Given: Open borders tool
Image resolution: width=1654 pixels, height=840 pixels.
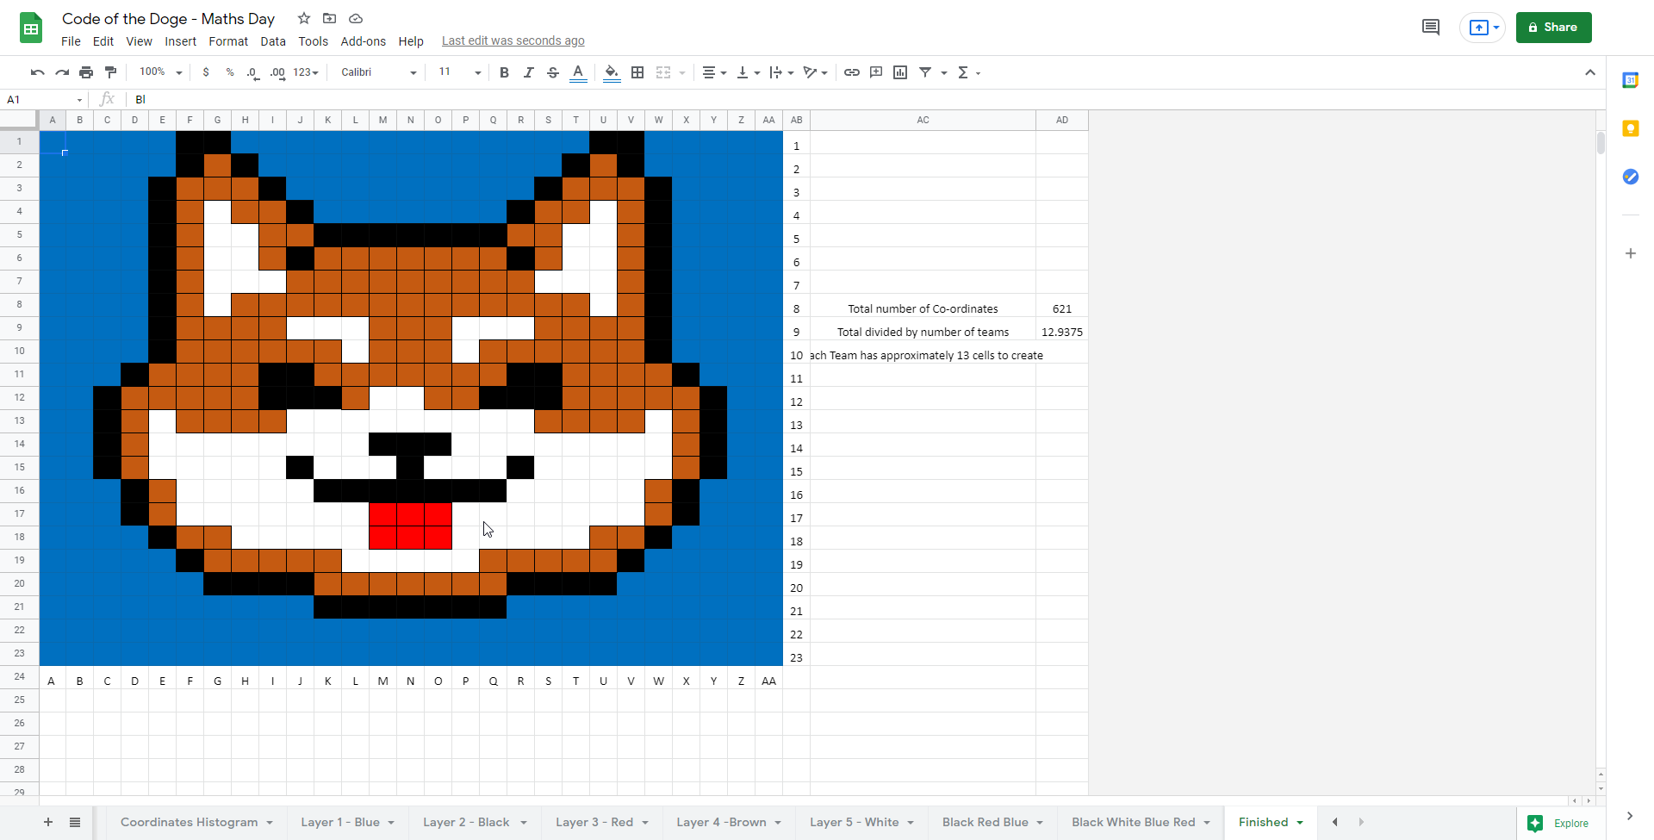Looking at the screenshot, I should pyautogui.click(x=637, y=72).
